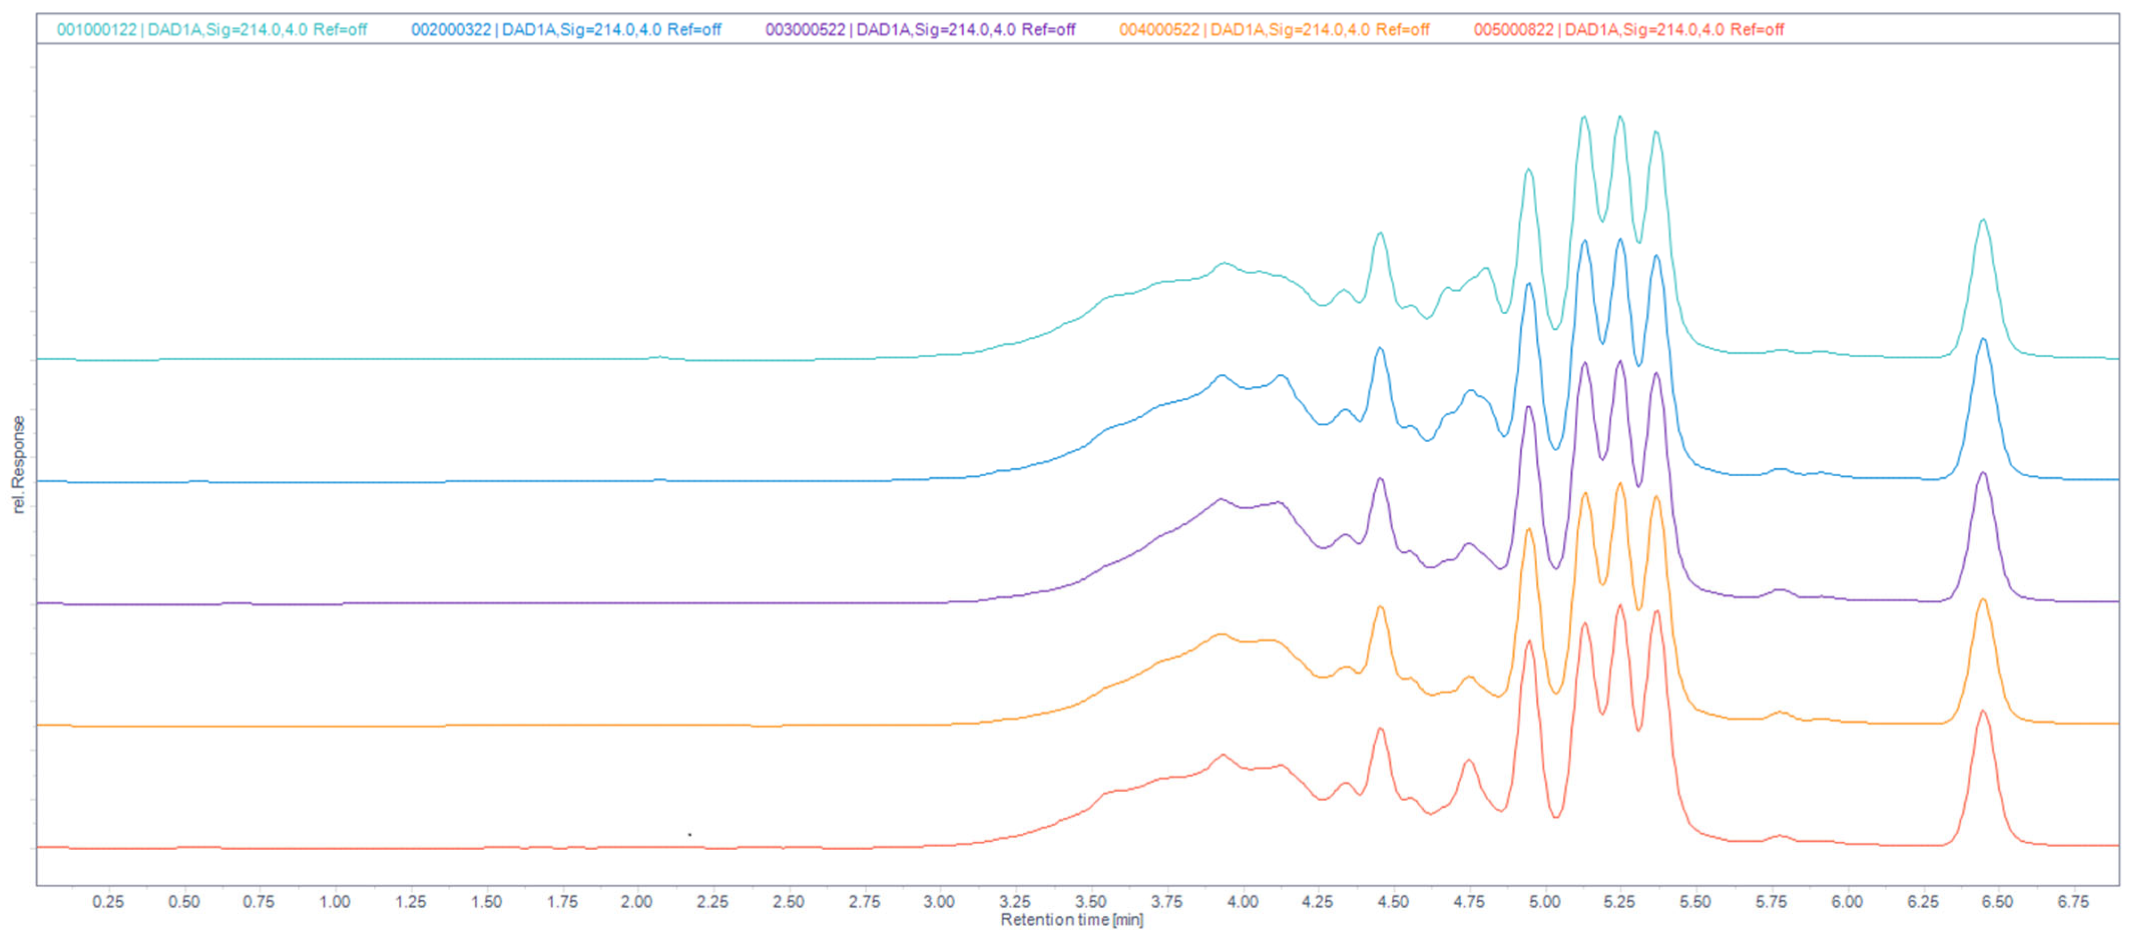Click the 3.00 retention time tick label
The width and height of the screenshot is (2141, 937).
939,901
